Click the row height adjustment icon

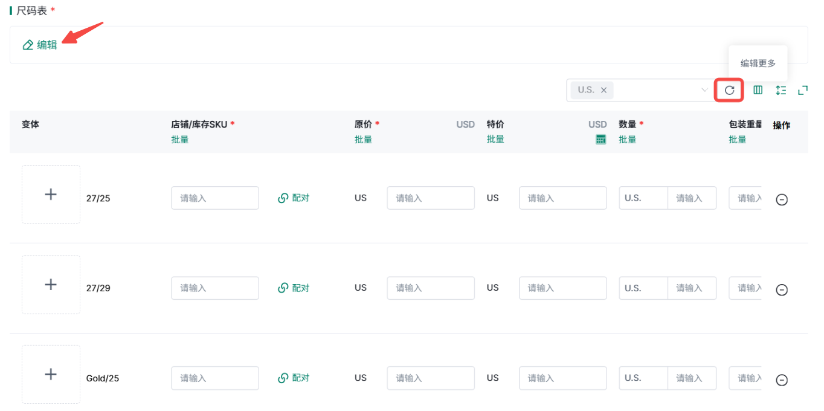781,90
